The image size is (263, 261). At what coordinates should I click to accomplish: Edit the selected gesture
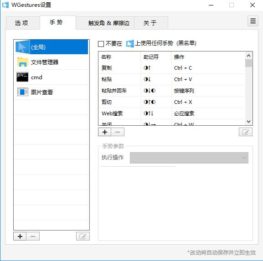click(x=246, y=132)
